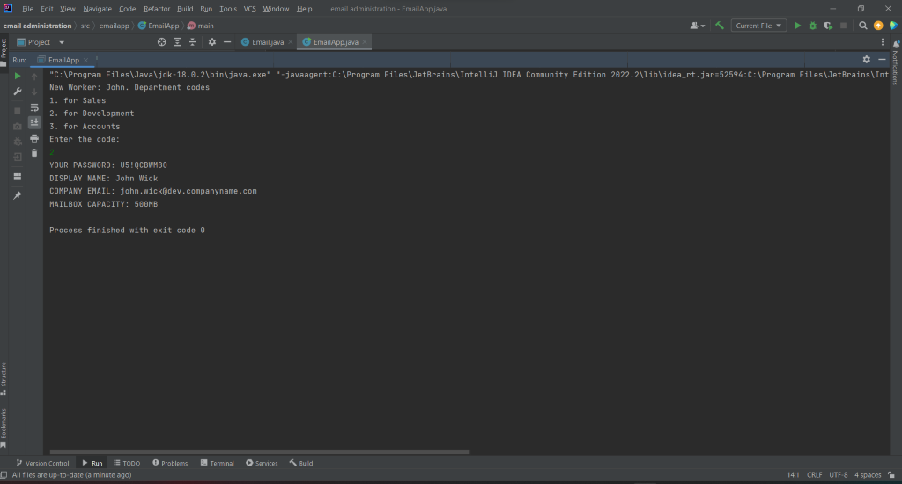The width and height of the screenshot is (902, 484).
Task: Run with Coverage from the toolbar
Action: coord(828,26)
